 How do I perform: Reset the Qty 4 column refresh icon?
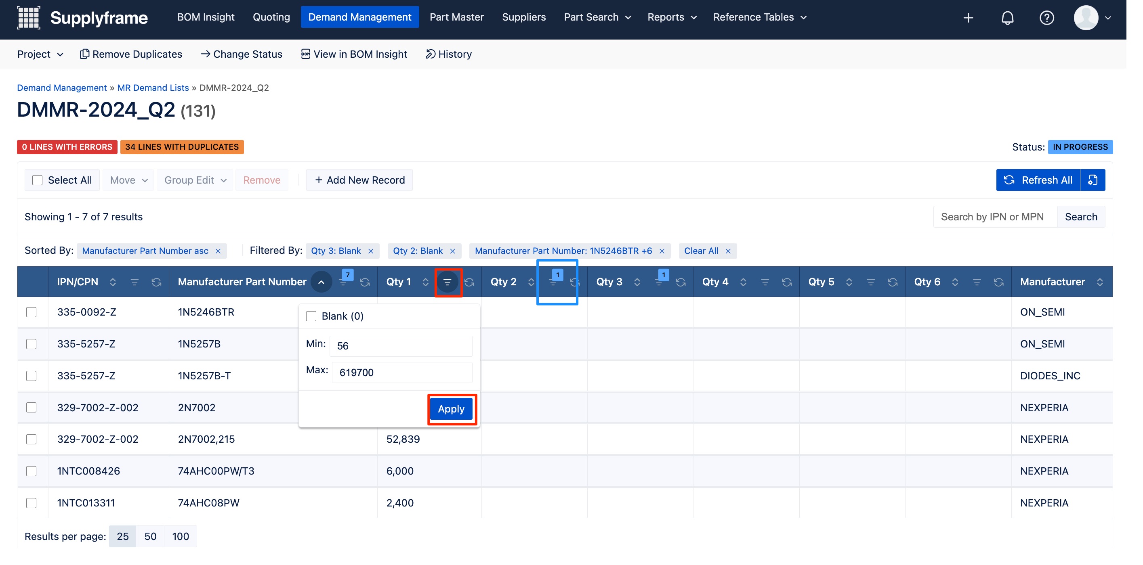[787, 282]
